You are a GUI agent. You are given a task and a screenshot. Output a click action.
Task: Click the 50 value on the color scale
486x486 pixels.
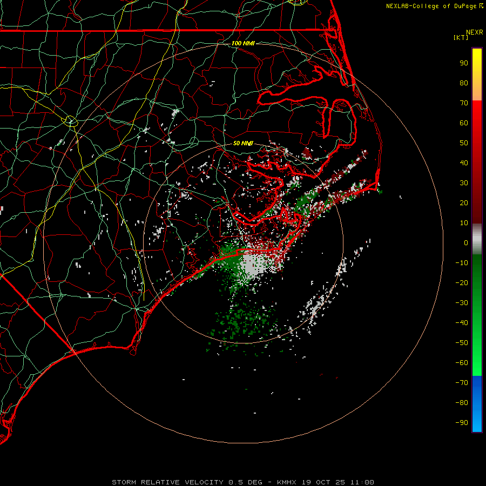point(464,143)
